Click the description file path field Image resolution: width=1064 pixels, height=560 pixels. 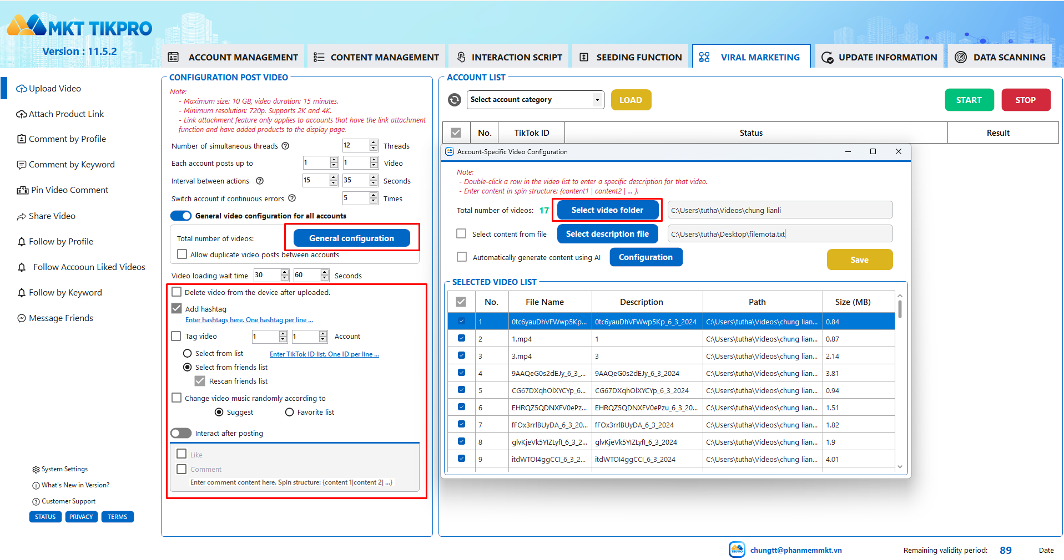click(780, 234)
